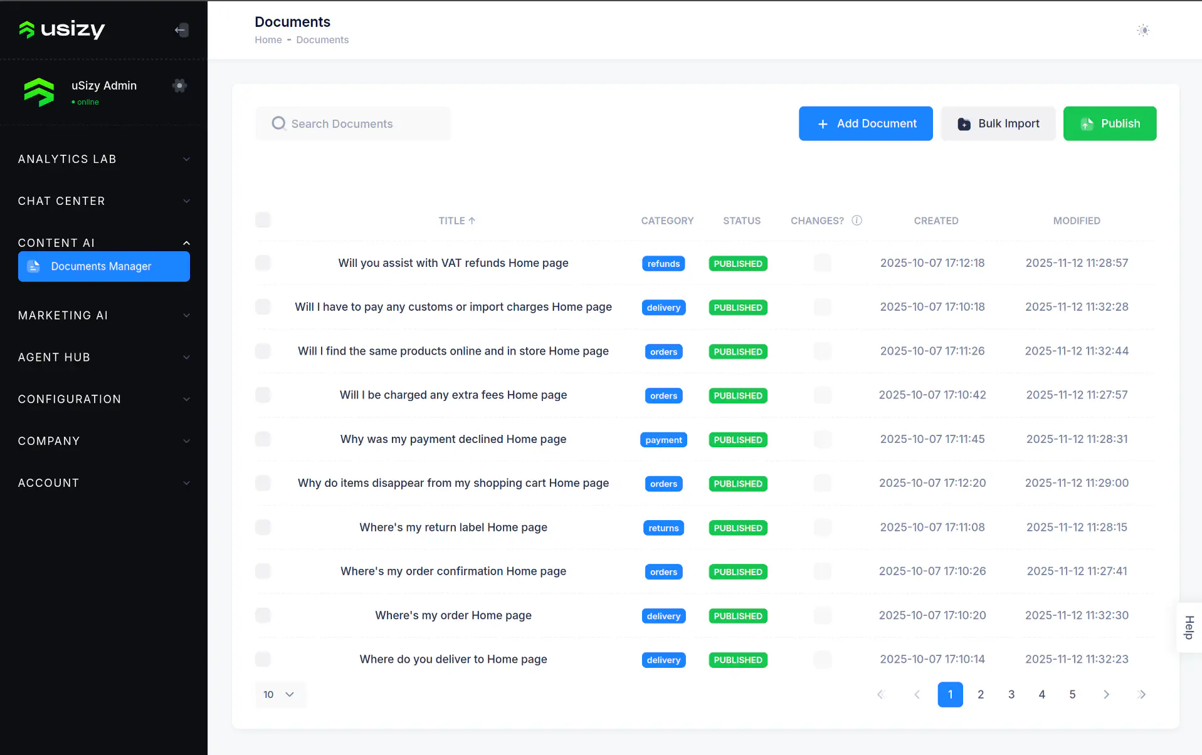Select all documents with the header checkbox
The width and height of the screenshot is (1202, 755).
263,220
